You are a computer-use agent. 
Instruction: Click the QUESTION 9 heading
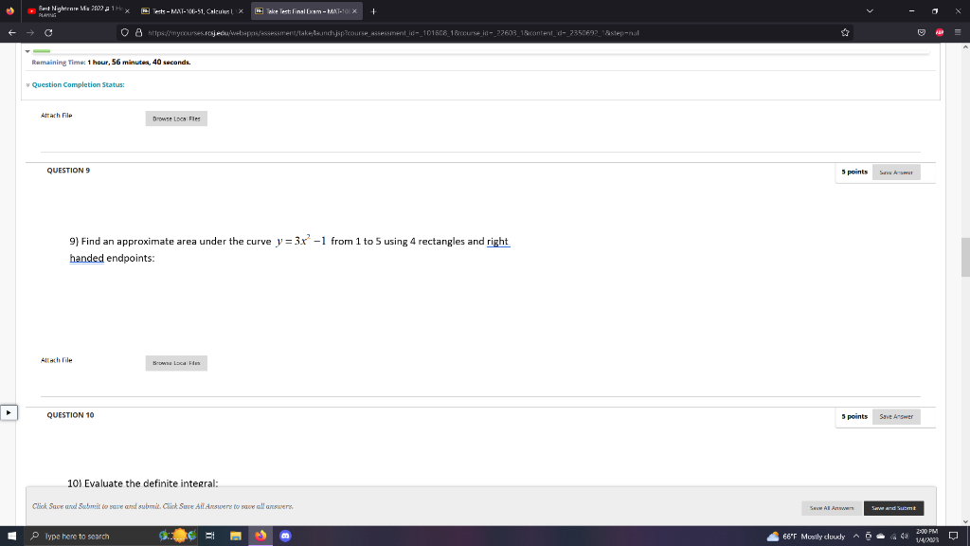coord(68,171)
